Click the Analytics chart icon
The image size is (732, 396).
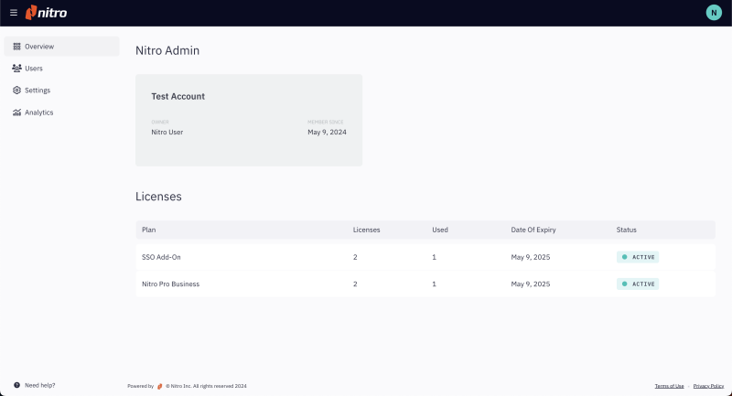pyautogui.click(x=16, y=112)
